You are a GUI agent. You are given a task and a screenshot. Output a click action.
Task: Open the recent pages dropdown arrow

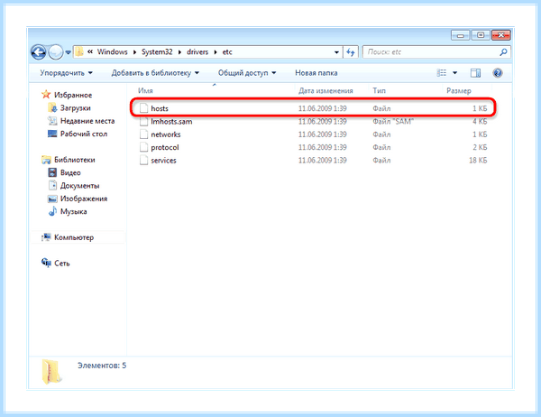pyautogui.click(x=68, y=52)
